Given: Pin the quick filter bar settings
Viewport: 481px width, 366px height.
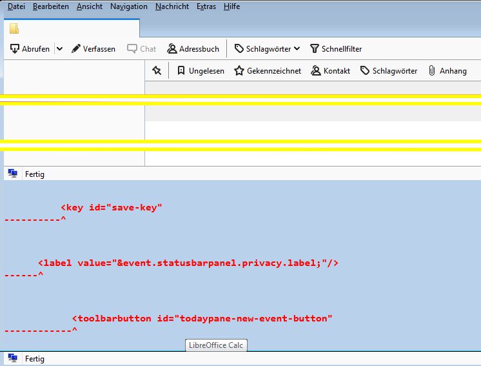Looking at the screenshot, I should pos(156,71).
